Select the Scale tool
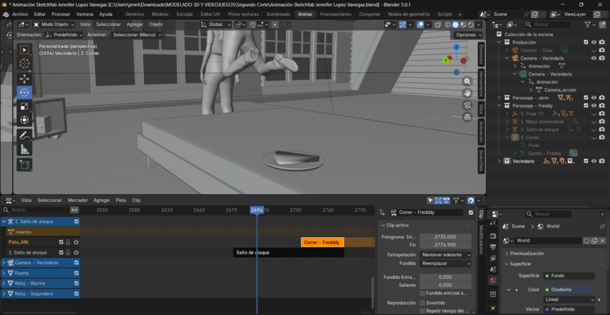Image resolution: width=610 pixels, height=315 pixels. pyautogui.click(x=24, y=106)
